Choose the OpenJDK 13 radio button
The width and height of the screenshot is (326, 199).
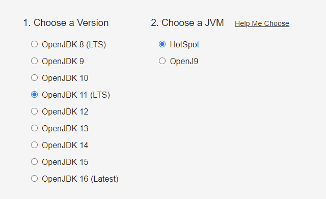point(34,128)
